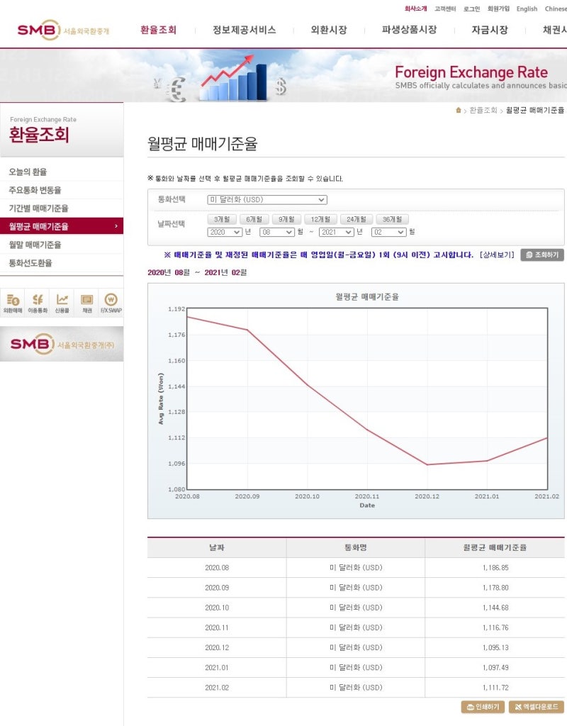Image resolution: width=567 pixels, height=726 pixels.
Task: Switch language with the English link
Action: [527, 9]
